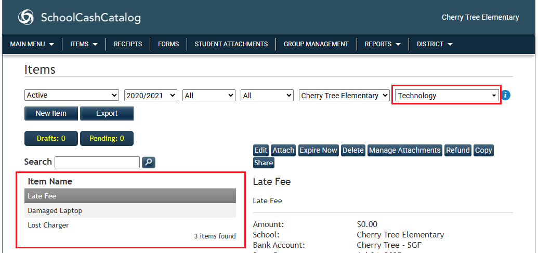Click the Export button
Viewport: 538px width, 253px height.
pos(107,113)
